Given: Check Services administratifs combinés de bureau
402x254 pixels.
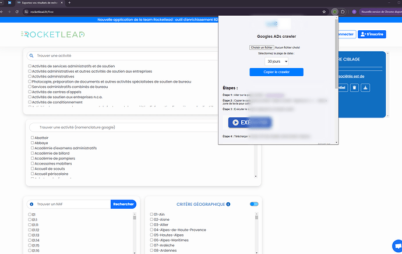Looking at the screenshot, I should [x=30, y=87].
